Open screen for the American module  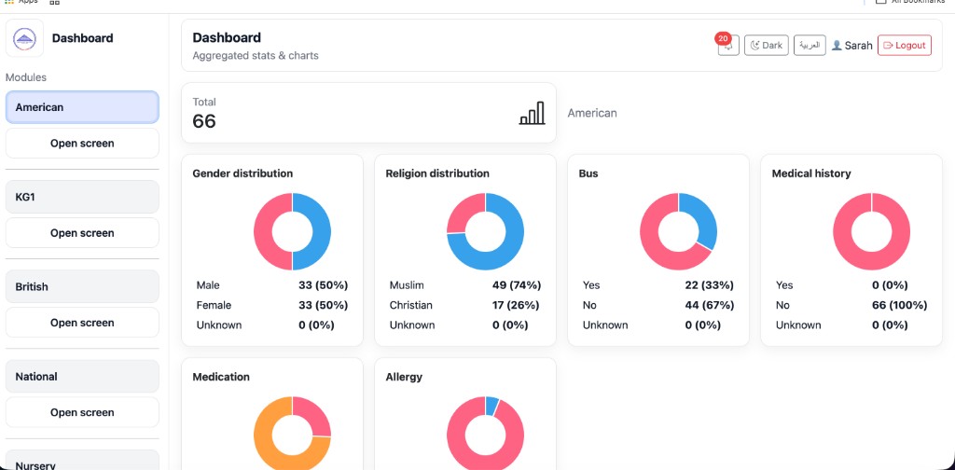coord(82,143)
